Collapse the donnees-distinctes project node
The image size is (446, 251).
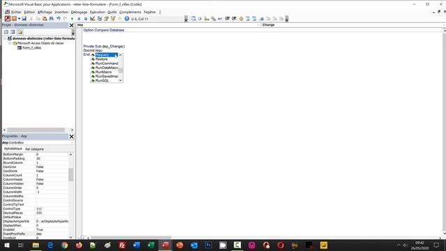pos(5,38)
